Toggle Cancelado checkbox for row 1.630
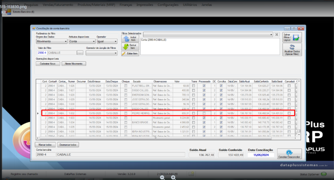This screenshot has width=334, height=180. coord(289,104)
